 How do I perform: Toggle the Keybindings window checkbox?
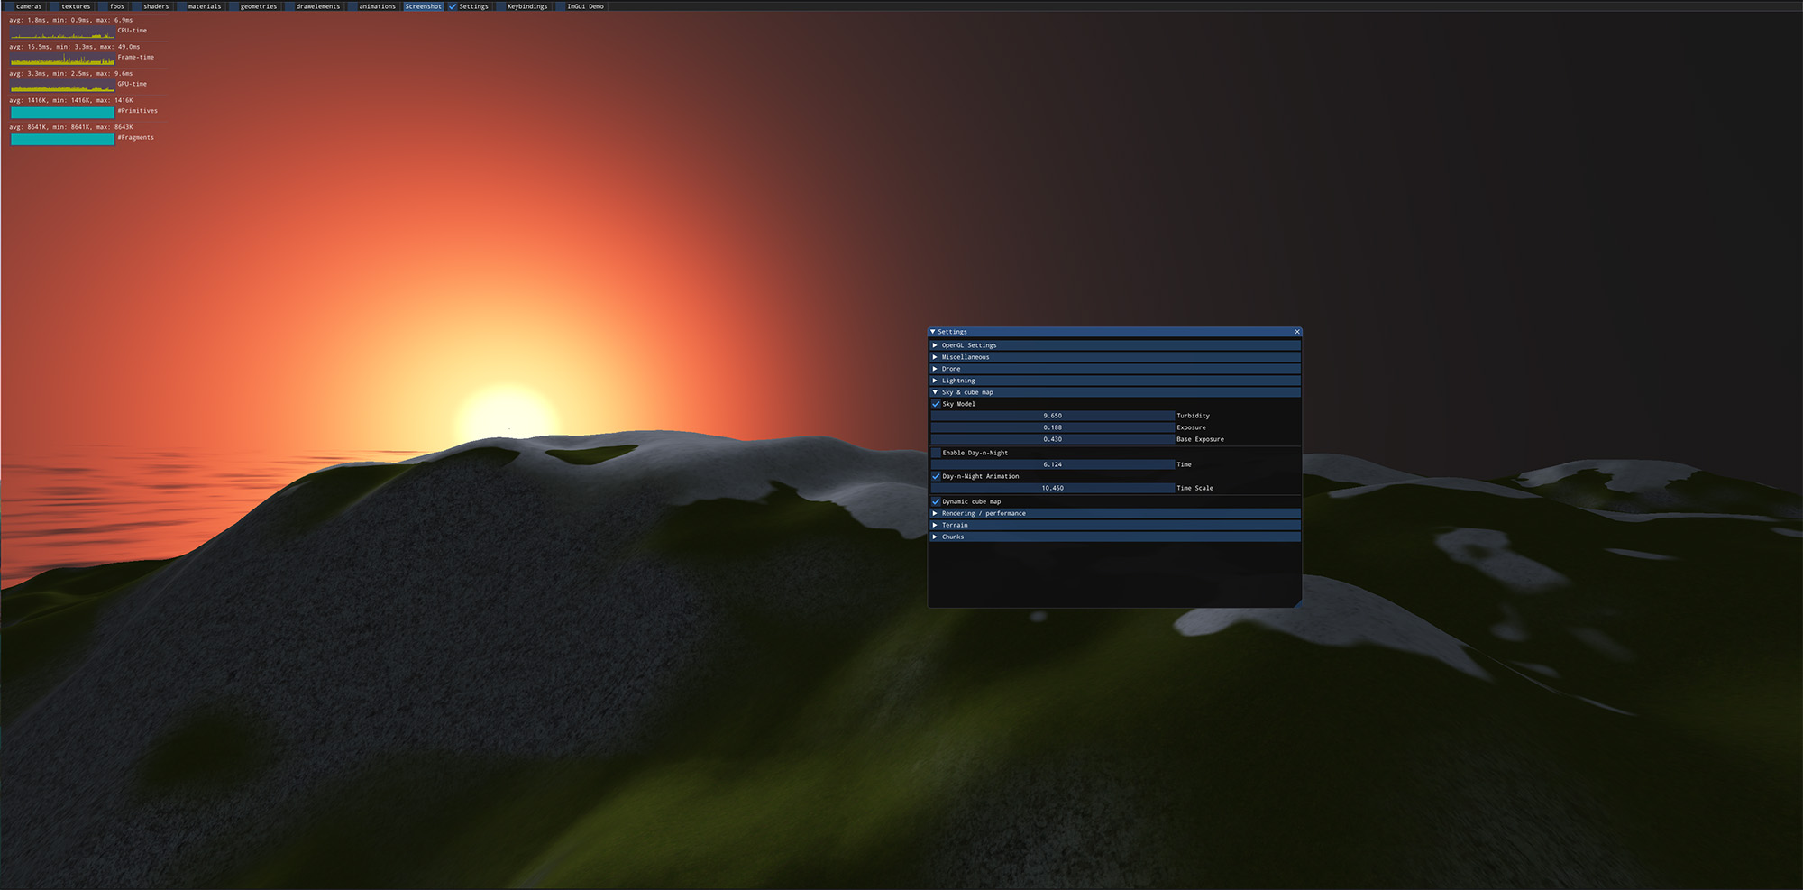(x=501, y=6)
